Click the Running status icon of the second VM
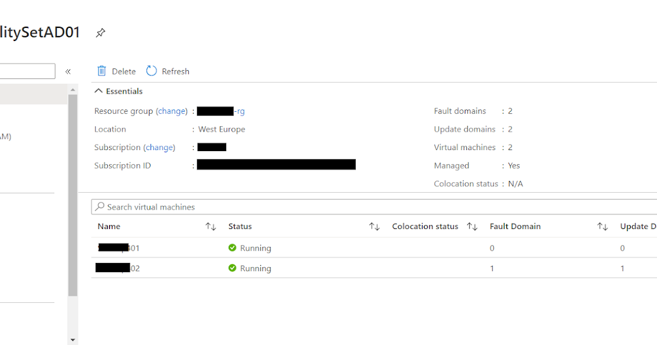 pyautogui.click(x=233, y=268)
